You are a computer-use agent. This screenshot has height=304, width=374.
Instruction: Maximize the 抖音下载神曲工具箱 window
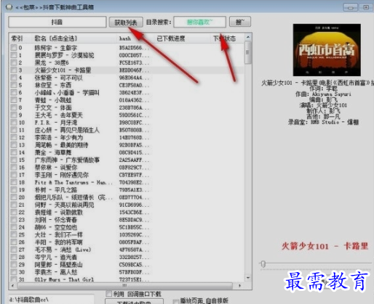[366, 7]
